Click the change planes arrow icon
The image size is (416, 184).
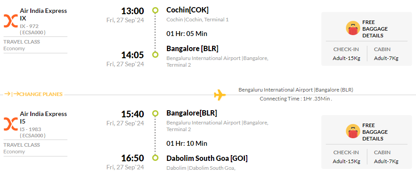[12, 94]
